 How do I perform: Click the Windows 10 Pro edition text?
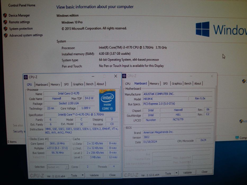tap(72, 22)
